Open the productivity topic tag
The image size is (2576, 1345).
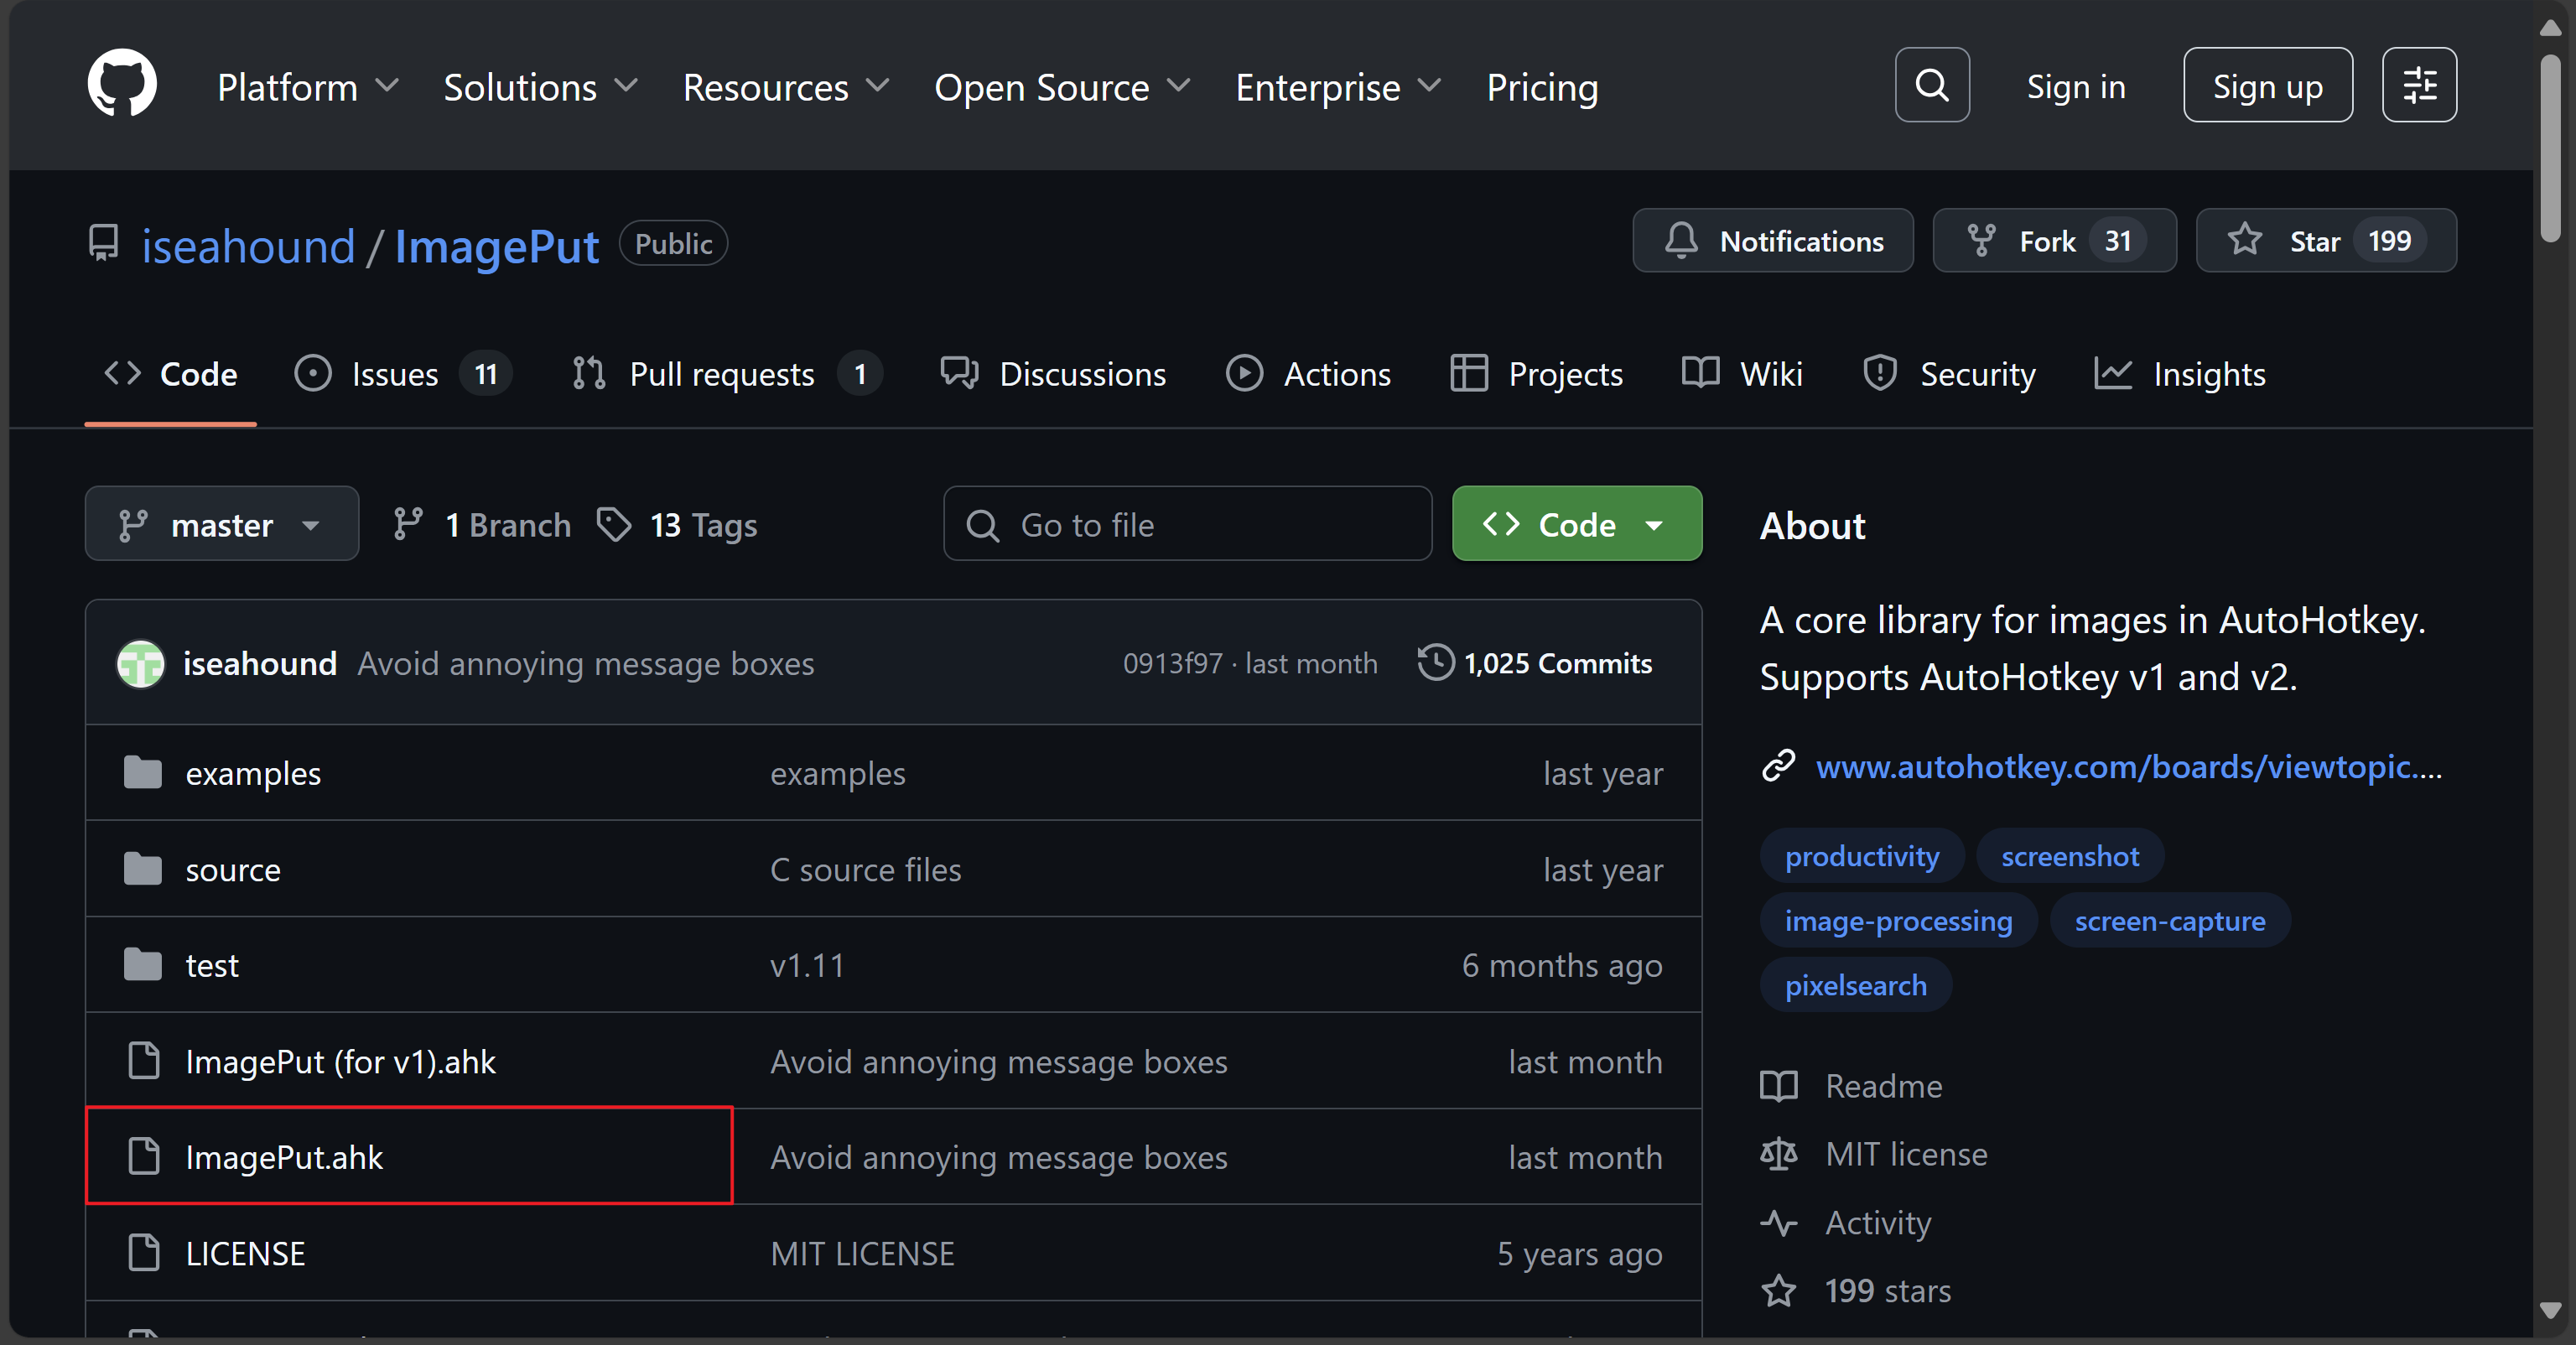(1862, 856)
